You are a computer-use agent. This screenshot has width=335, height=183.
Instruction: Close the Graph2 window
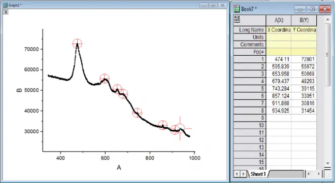(x=222, y=6)
